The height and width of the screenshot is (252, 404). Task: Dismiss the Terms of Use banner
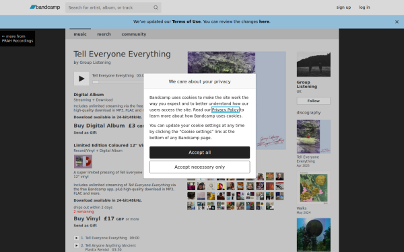point(397,22)
